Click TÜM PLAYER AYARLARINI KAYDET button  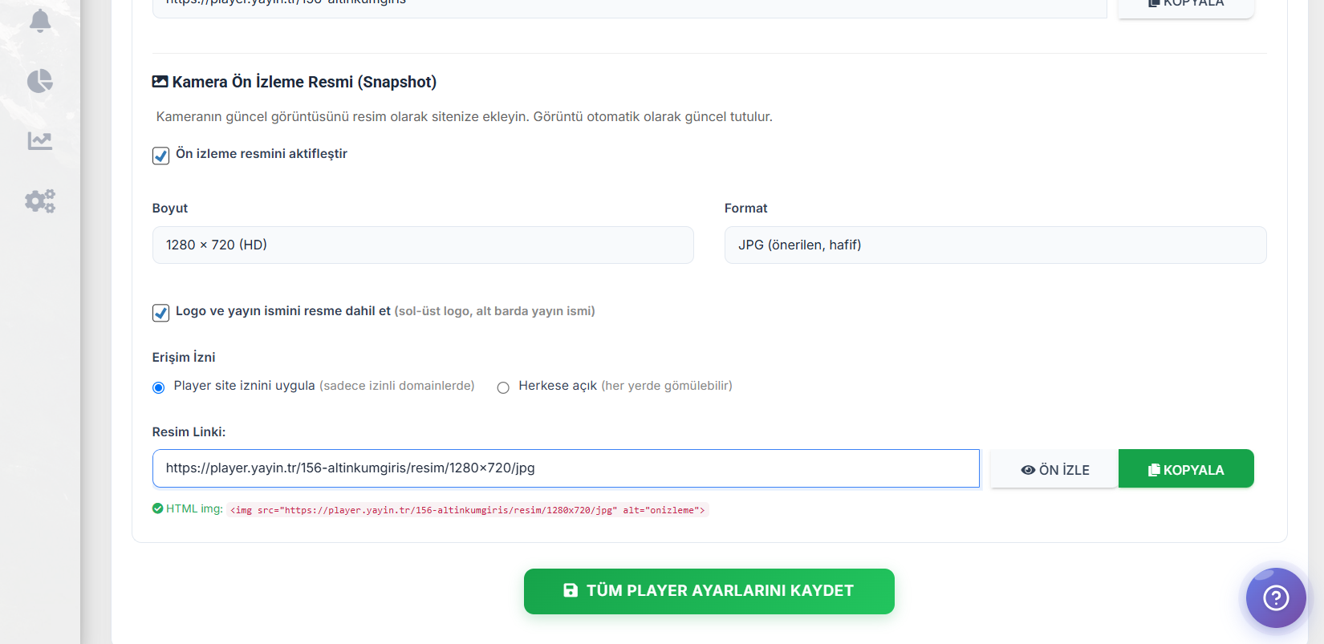(x=709, y=591)
